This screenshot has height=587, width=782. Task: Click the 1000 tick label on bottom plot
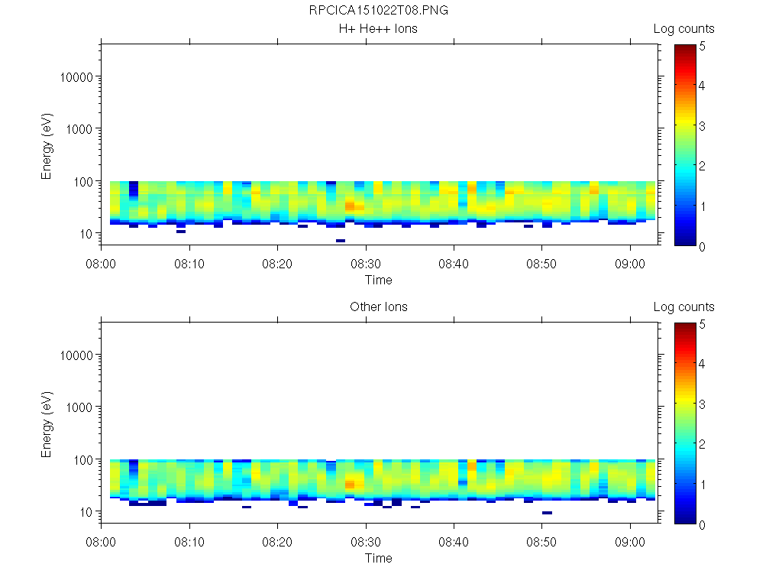79,407
